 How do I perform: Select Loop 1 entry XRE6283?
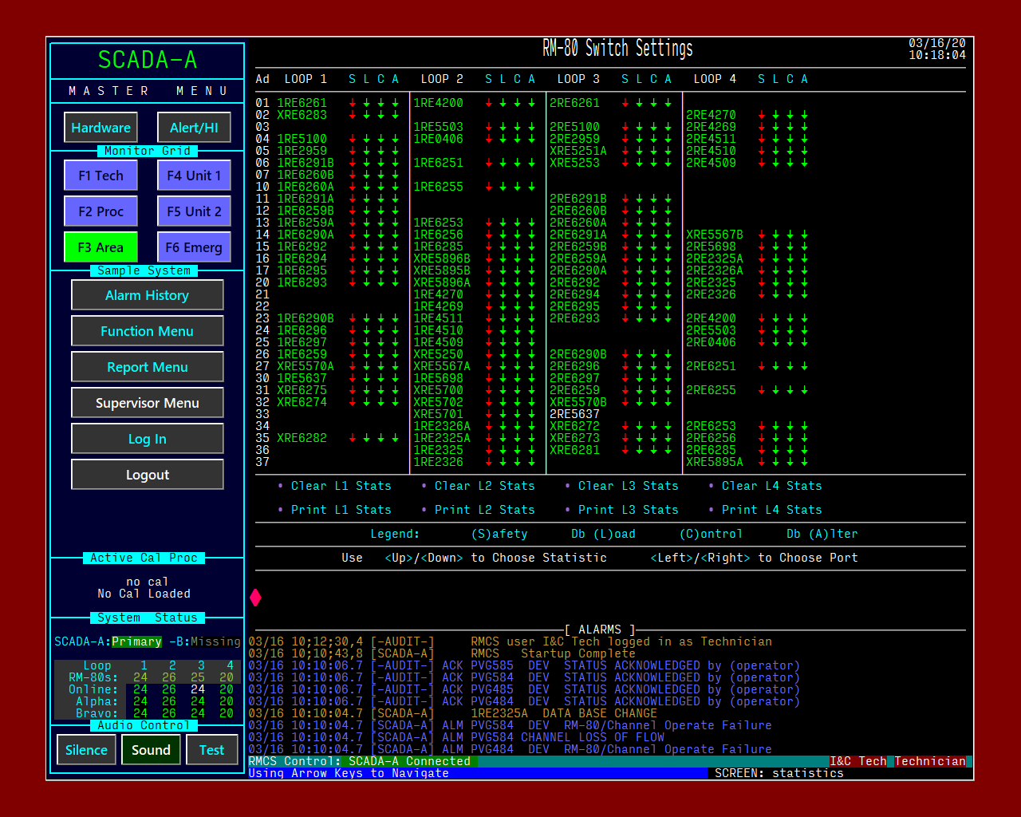(302, 115)
